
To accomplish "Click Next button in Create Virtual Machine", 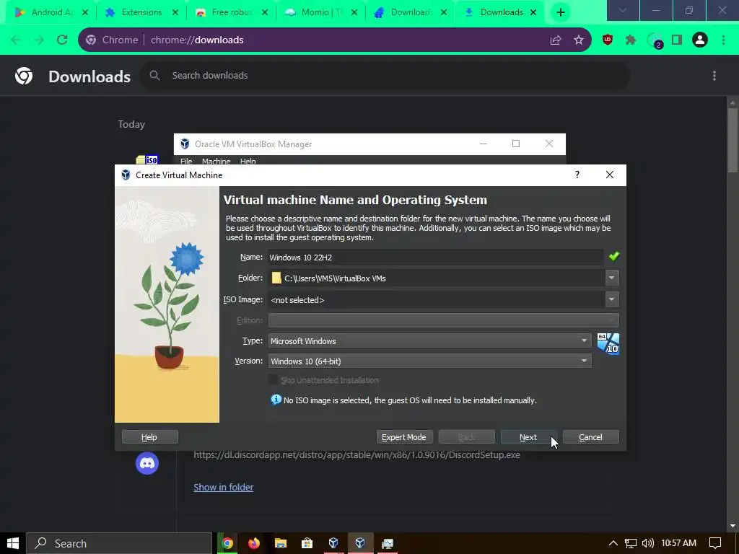I will click(x=528, y=437).
